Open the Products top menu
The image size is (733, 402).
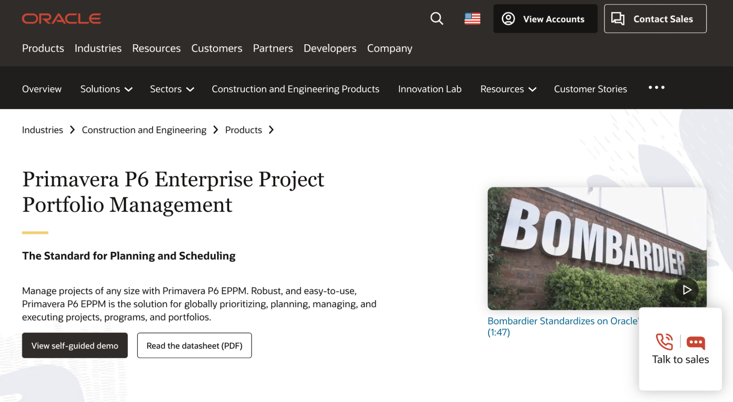(43, 48)
